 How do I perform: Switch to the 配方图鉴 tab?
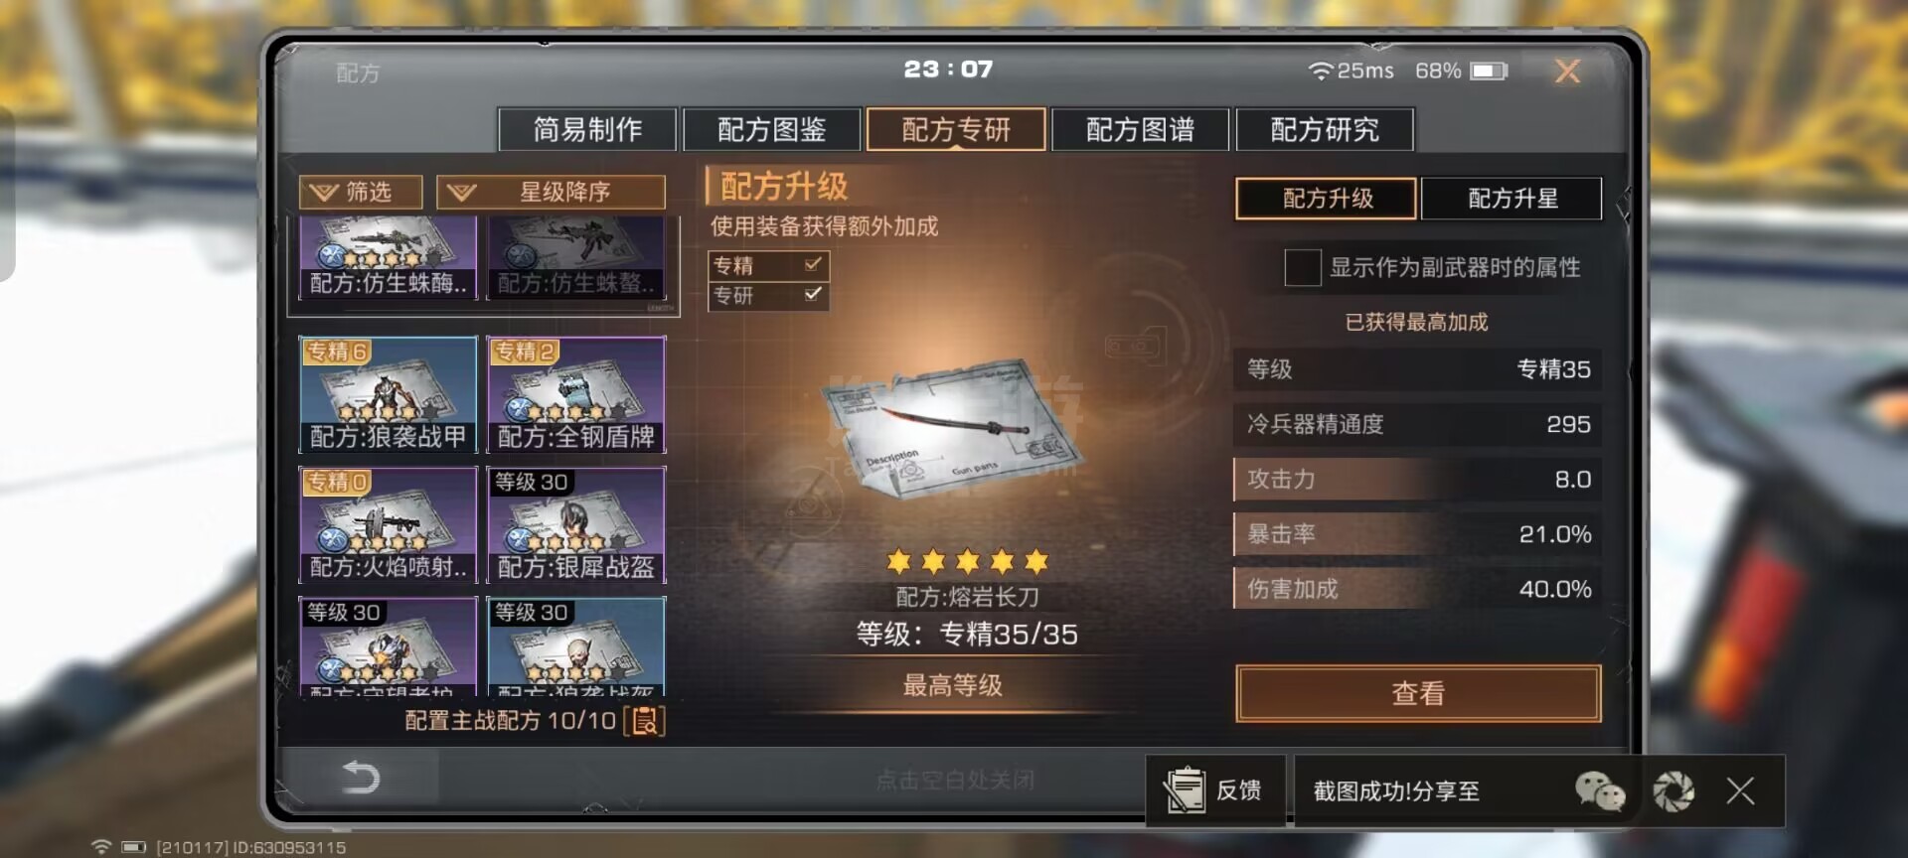pyautogui.click(x=772, y=129)
